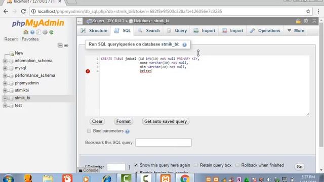This screenshot has width=324, height=182.
Task: Open the More tab dropdown
Action: coord(296,30)
